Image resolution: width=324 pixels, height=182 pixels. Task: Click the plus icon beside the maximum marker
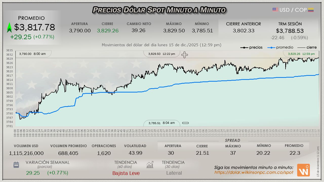click(185, 55)
